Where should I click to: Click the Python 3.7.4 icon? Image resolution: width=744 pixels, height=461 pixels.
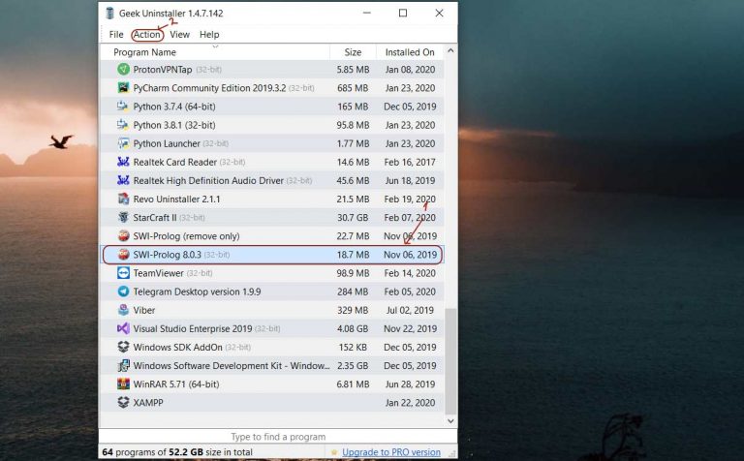coord(123,107)
